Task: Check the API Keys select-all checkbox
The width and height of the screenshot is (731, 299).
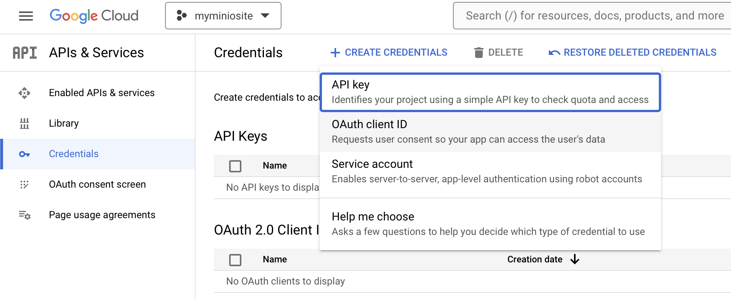Action: [x=235, y=166]
